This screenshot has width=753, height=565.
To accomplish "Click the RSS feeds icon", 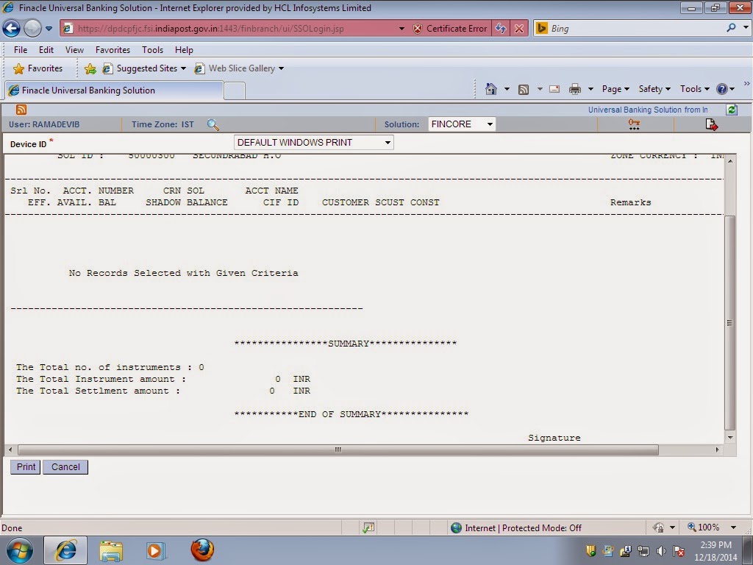I will tap(523, 88).
